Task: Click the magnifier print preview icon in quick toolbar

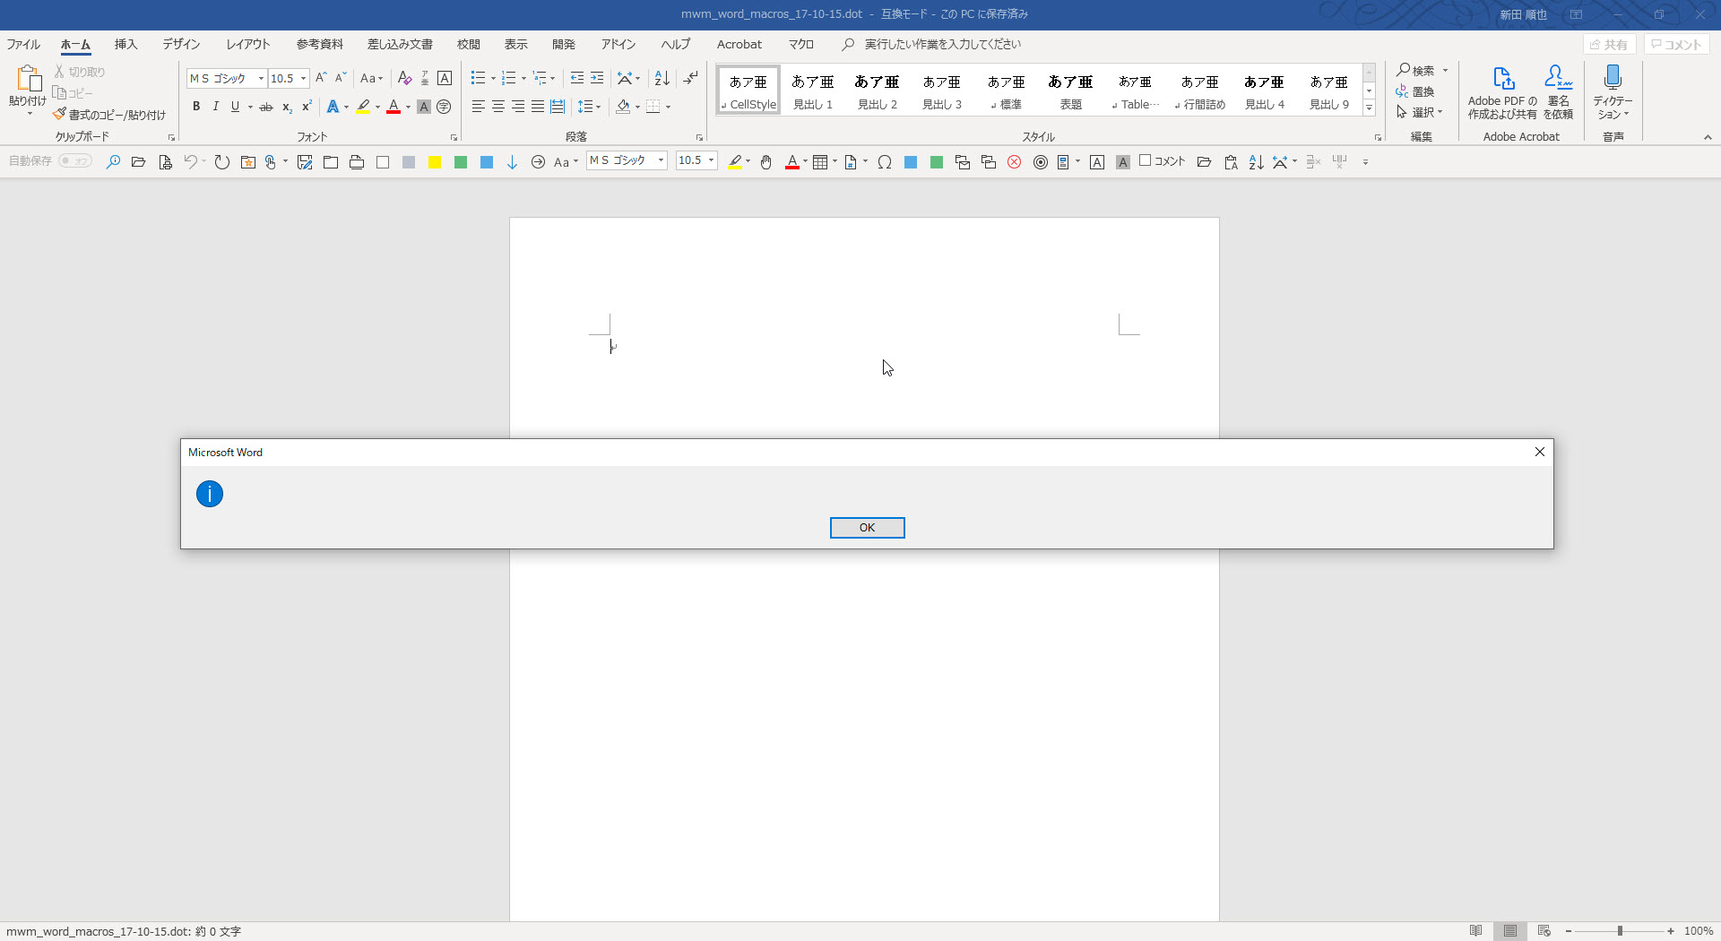Action: 113,162
